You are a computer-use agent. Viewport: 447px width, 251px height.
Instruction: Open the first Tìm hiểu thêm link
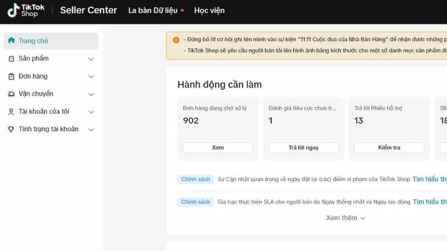point(429,179)
